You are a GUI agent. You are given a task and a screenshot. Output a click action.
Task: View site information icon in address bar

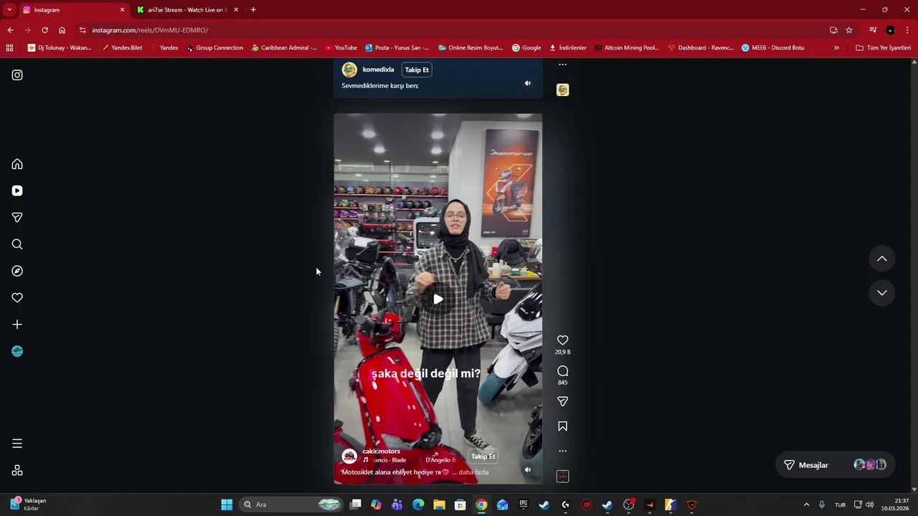[x=82, y=30]
